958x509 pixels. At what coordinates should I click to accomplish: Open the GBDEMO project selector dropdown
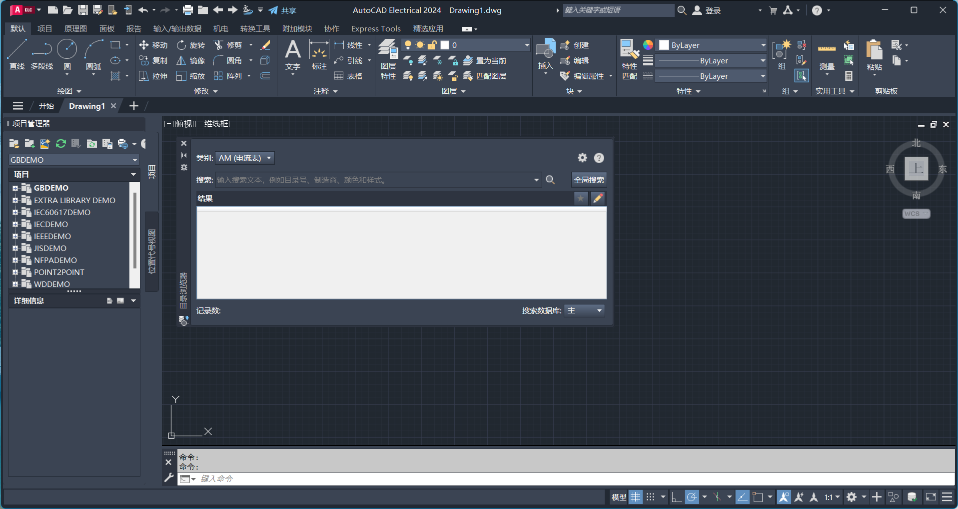coord(74,160)
